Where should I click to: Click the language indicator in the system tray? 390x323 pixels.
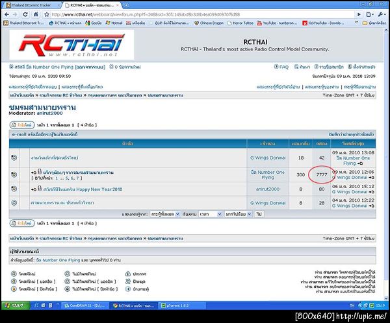coord(352,305)
